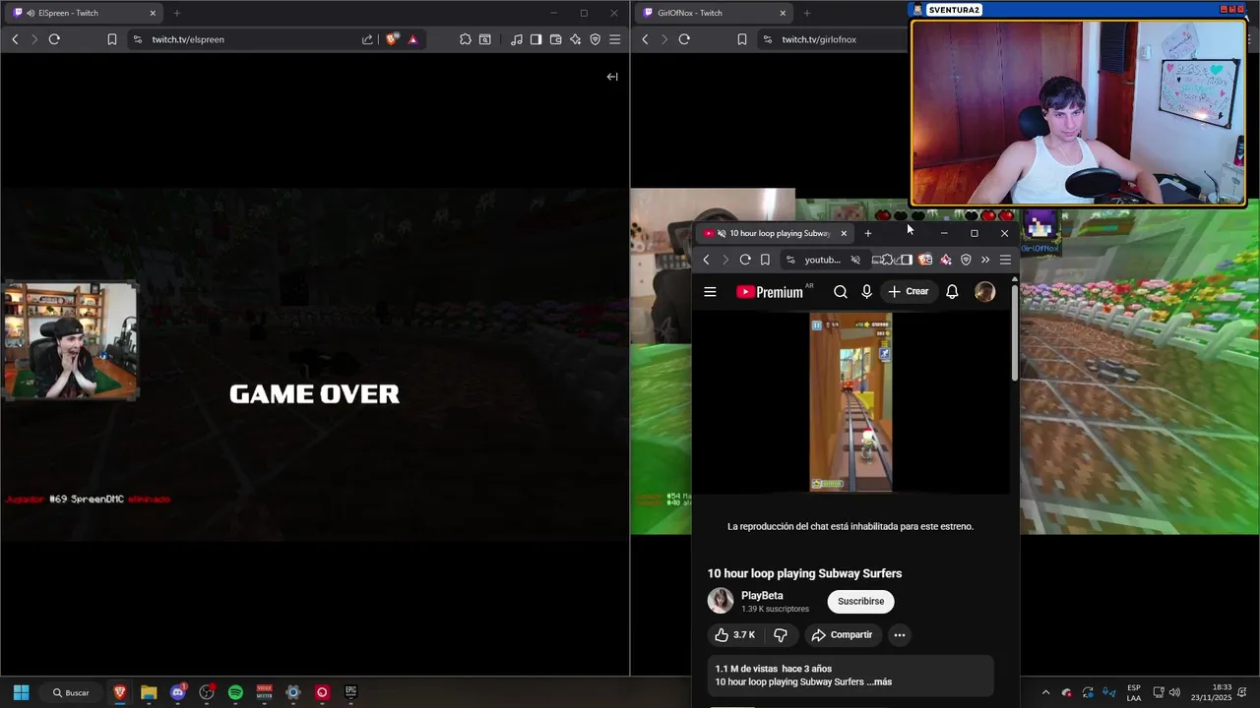This screenshot has height=708, width=1260.
Task: Open the media control music note icon
Action: (x=517, y=39)
